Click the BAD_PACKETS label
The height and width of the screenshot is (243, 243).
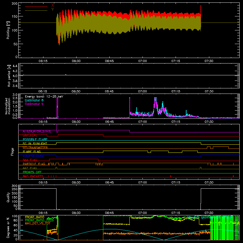[x=33, y=176]
